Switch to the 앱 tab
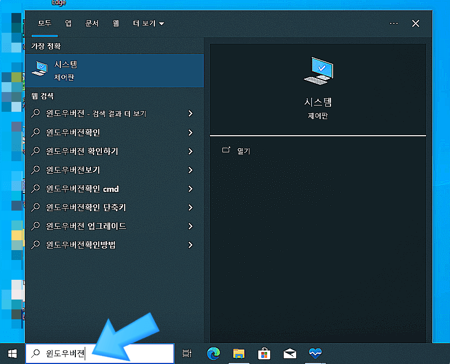The image size is (450, 364). [68, 23]
